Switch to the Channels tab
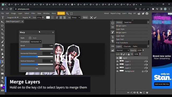Screen dimensions: 172x97 [127, 46]
